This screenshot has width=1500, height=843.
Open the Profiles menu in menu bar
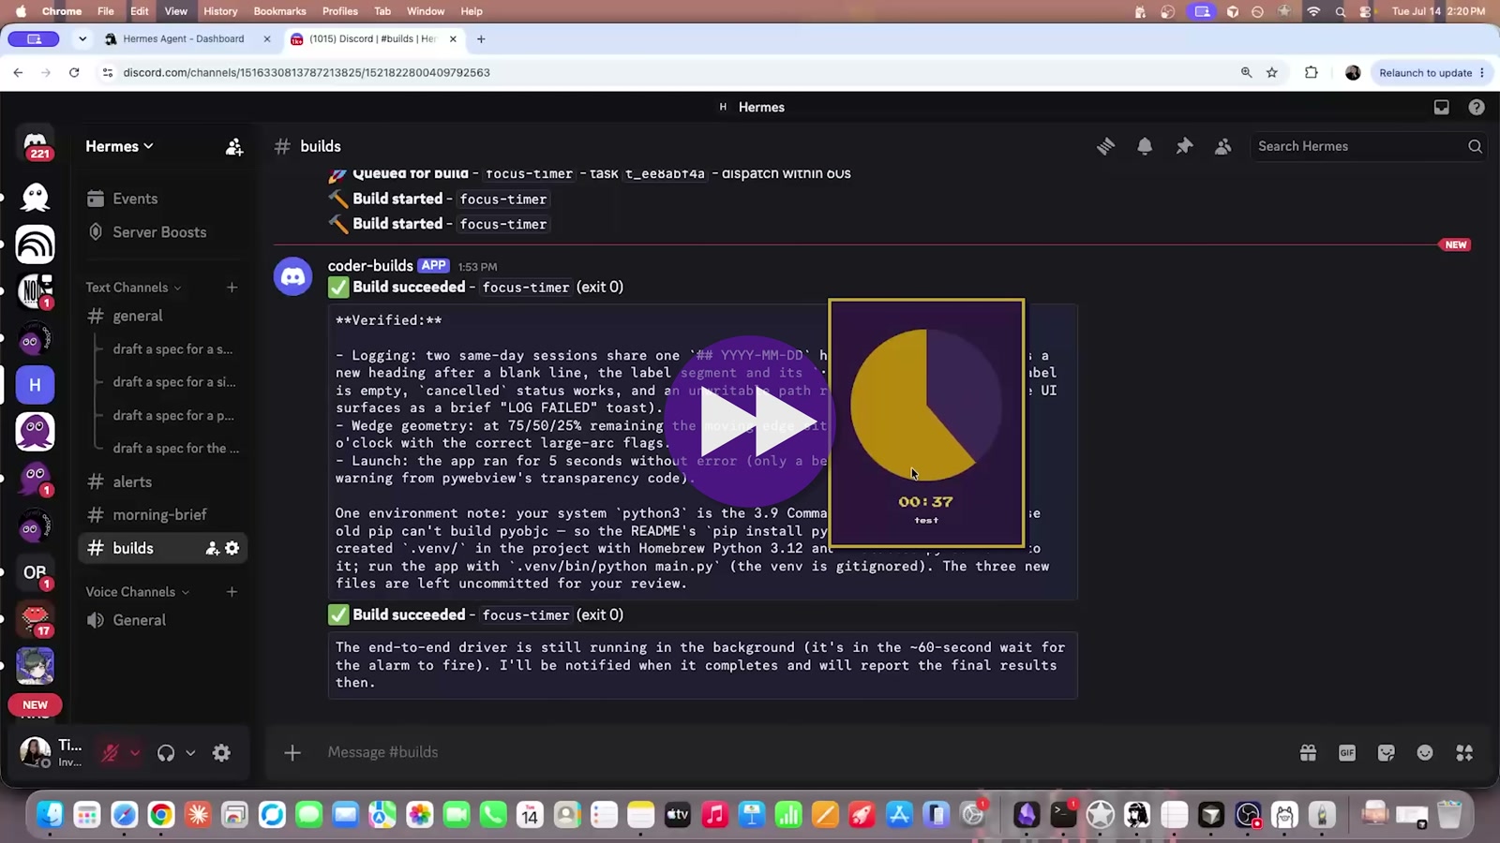(x=340, y=11)
